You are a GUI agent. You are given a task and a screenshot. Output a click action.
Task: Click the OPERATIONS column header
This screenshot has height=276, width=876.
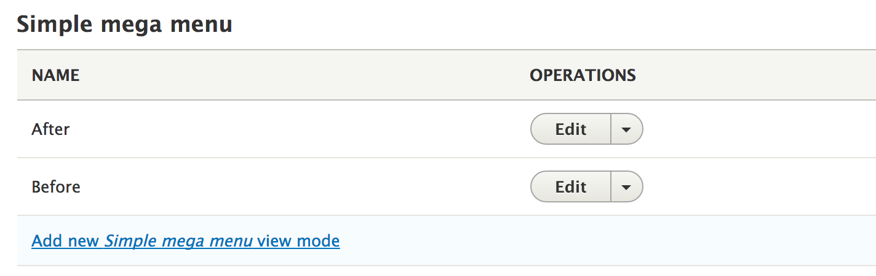pyautogui.click(x=583, y=75)
